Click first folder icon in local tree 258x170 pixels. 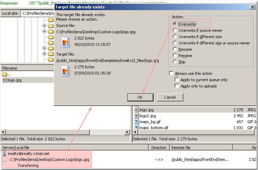pos(51,20)
